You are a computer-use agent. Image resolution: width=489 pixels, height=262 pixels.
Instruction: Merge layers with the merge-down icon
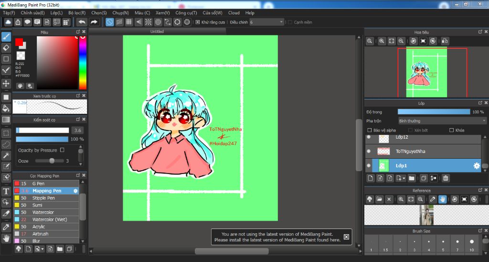pos(433,178)
